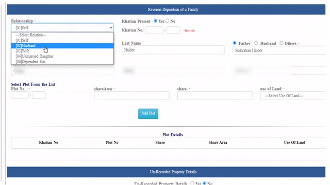The height and width of the screenshot is (185, 330).
Task: Click the second Khatian No. input box
Action: coord(173,30)
